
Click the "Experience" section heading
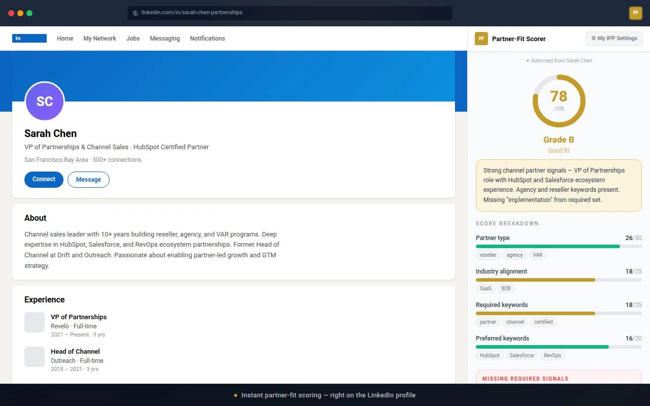pos(45,300)
